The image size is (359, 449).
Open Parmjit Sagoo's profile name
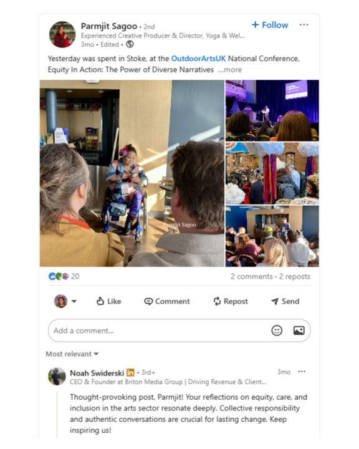tap(109, 26)
